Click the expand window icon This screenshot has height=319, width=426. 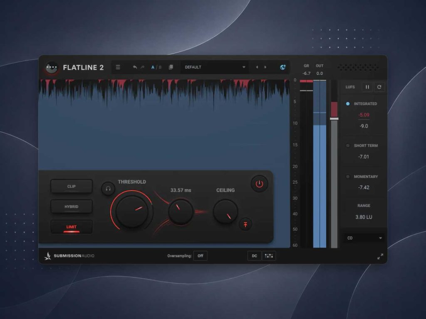click(x=380, y=256)
